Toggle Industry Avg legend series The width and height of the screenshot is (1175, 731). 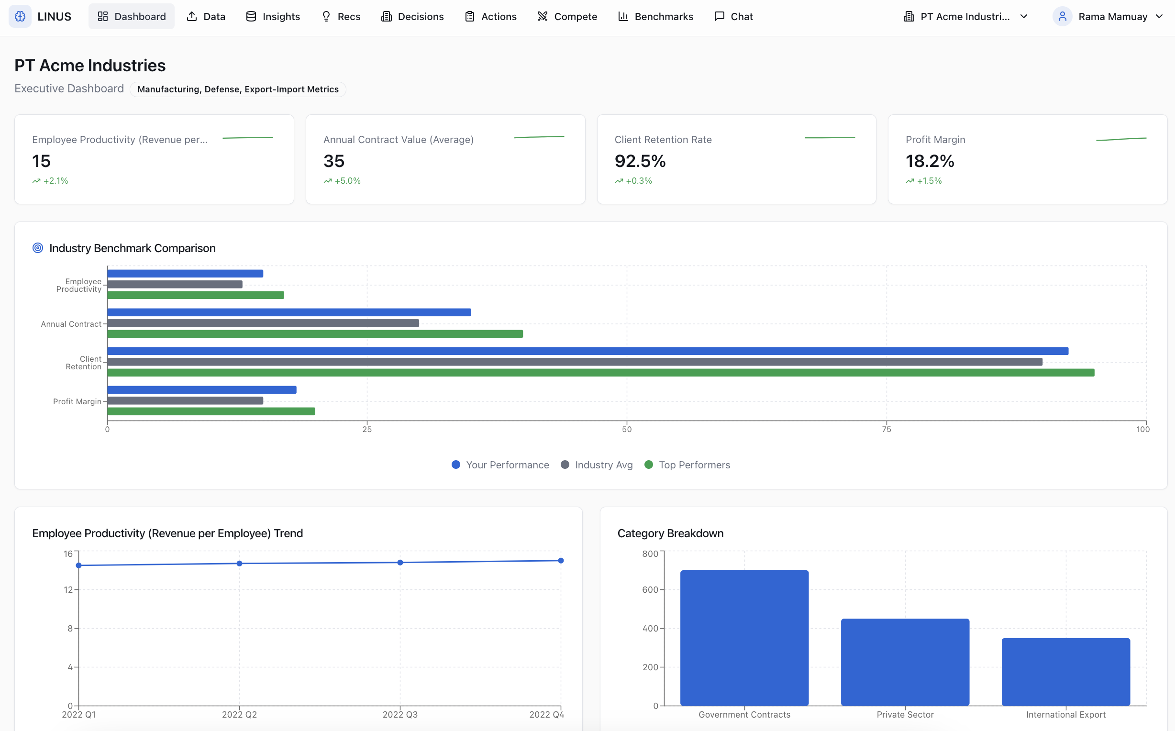[597, 465]
